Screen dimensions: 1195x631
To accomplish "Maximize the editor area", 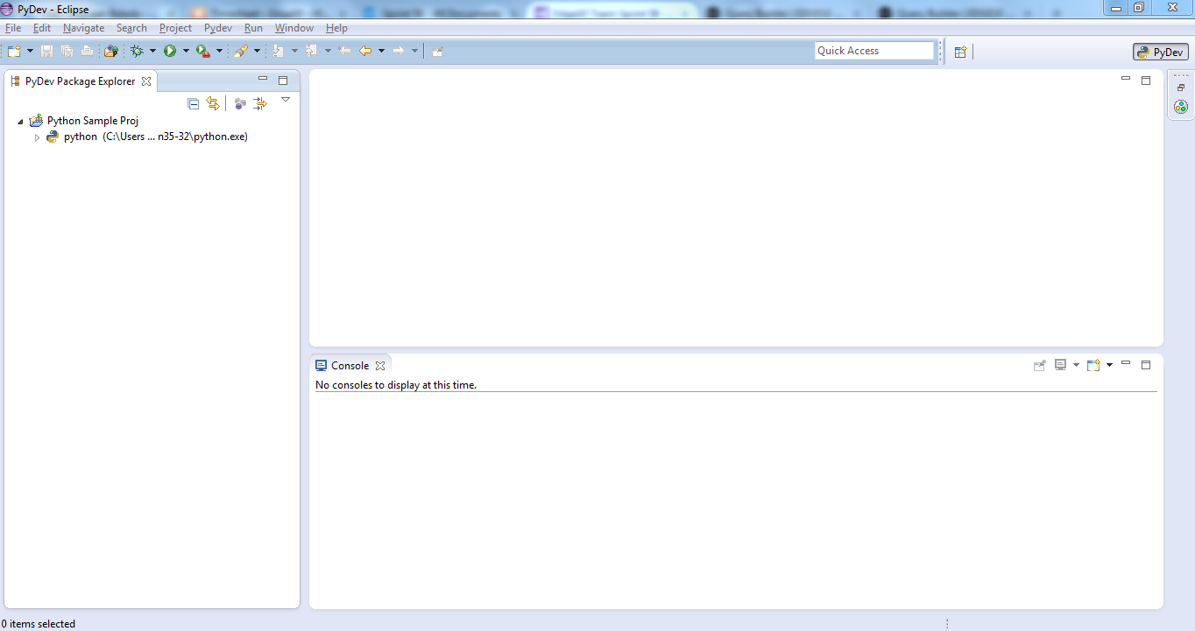I will [x=1146, y=80].
